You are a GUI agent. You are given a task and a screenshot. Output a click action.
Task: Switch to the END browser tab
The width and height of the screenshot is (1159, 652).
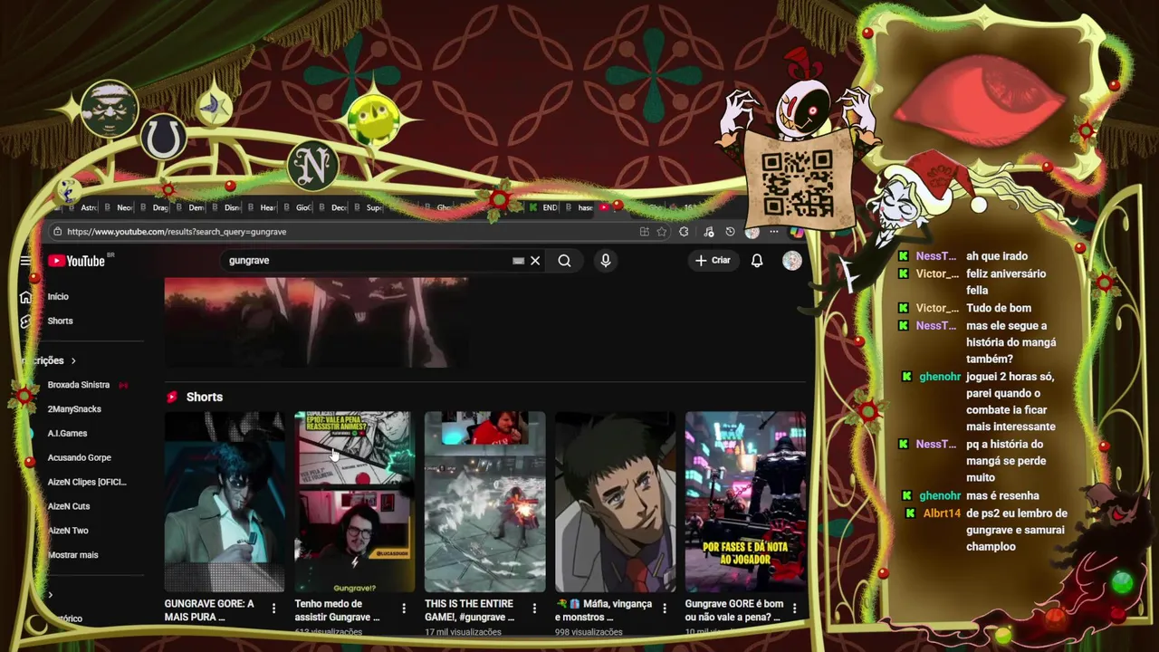pos(543,207)
